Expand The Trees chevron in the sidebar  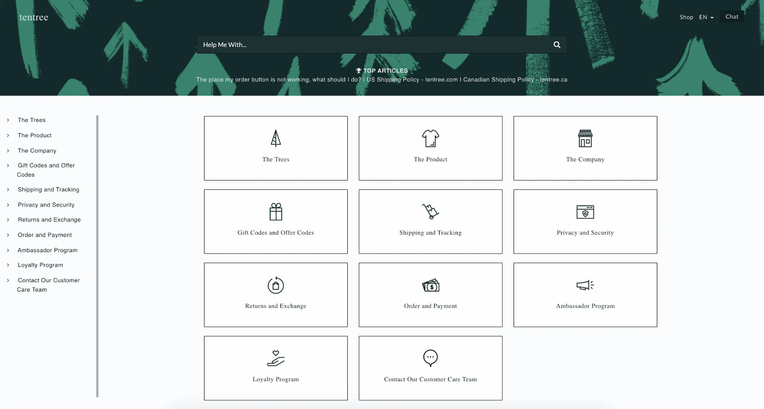tap(8, 120)
